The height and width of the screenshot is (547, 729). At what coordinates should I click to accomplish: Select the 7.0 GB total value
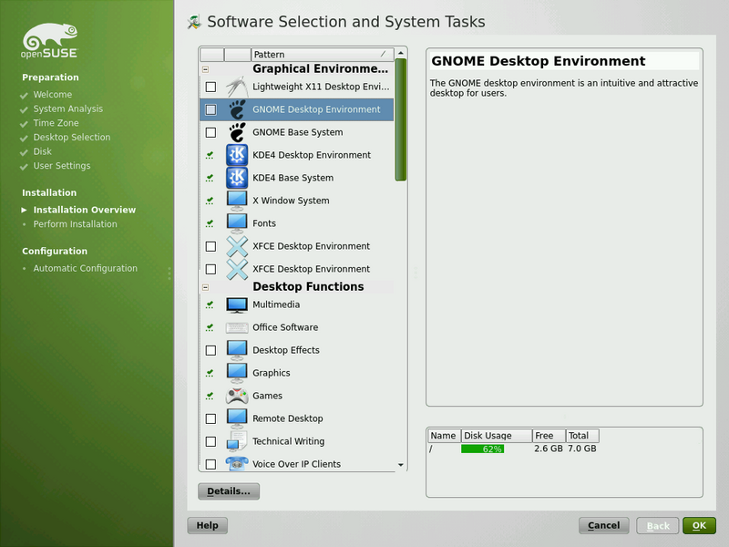(581, 449)
